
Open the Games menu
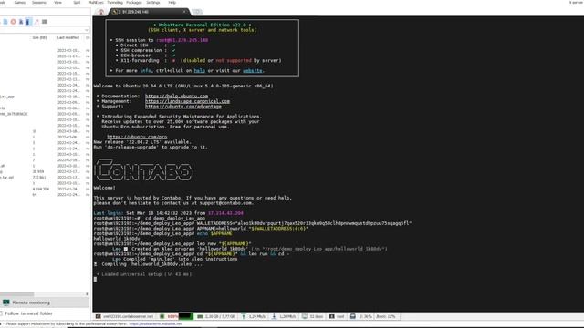20,2
